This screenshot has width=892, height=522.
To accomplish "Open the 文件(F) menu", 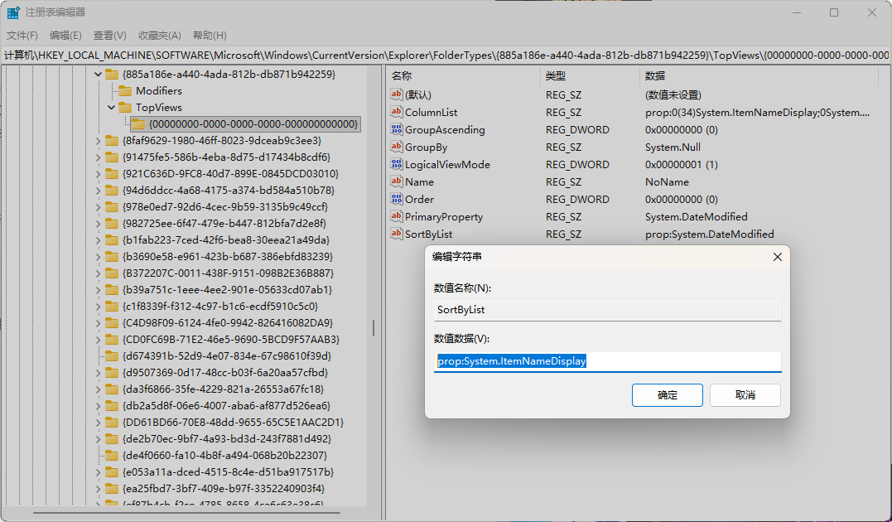I will 22,36.
